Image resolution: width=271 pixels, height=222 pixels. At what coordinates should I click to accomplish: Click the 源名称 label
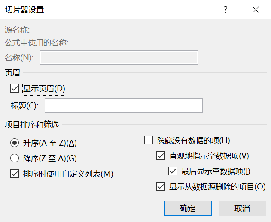point(17,30)
